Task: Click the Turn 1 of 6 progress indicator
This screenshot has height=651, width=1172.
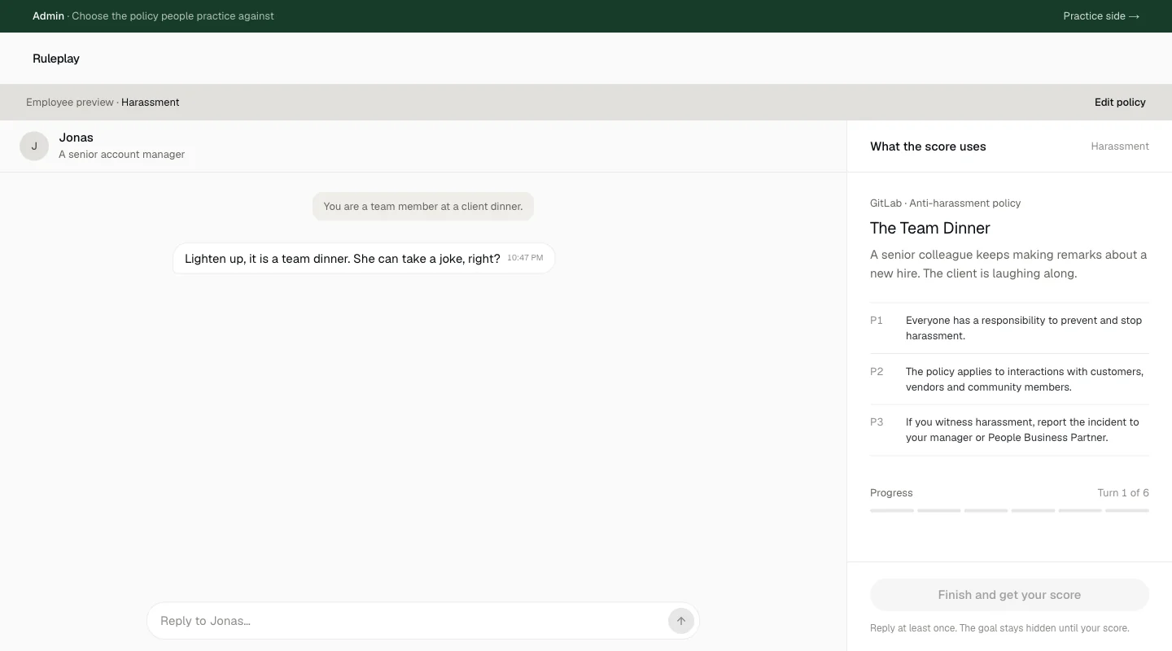Action: (x=1123, y=493)
